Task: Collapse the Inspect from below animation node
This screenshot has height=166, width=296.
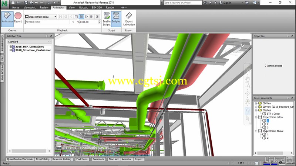Action: (256, 117)
